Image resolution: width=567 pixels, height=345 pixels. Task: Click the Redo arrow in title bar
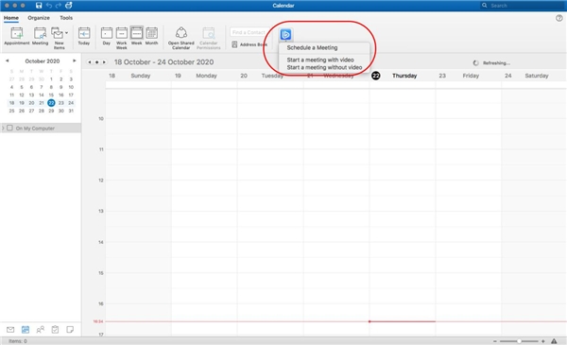[59, 6]
